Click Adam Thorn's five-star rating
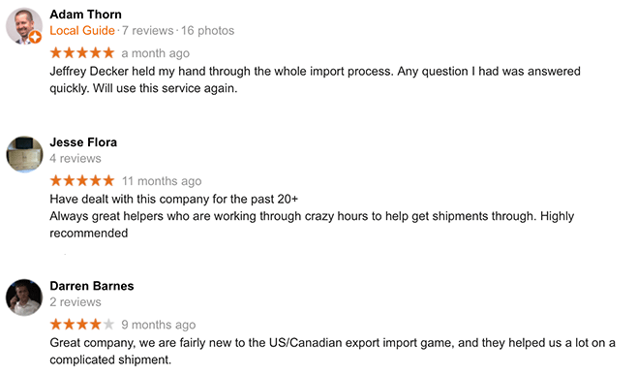 82,53
